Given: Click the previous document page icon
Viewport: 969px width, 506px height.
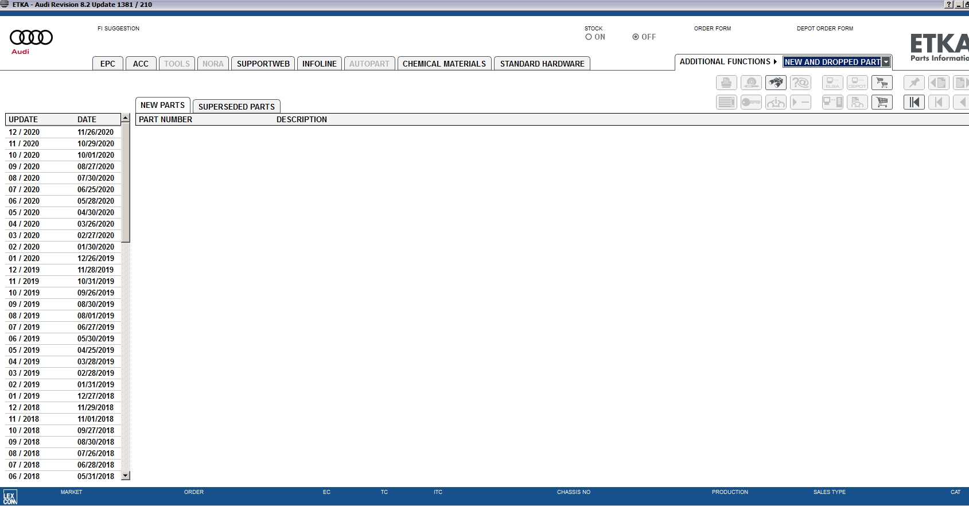Looking at the screenshot, I should 939,83.
